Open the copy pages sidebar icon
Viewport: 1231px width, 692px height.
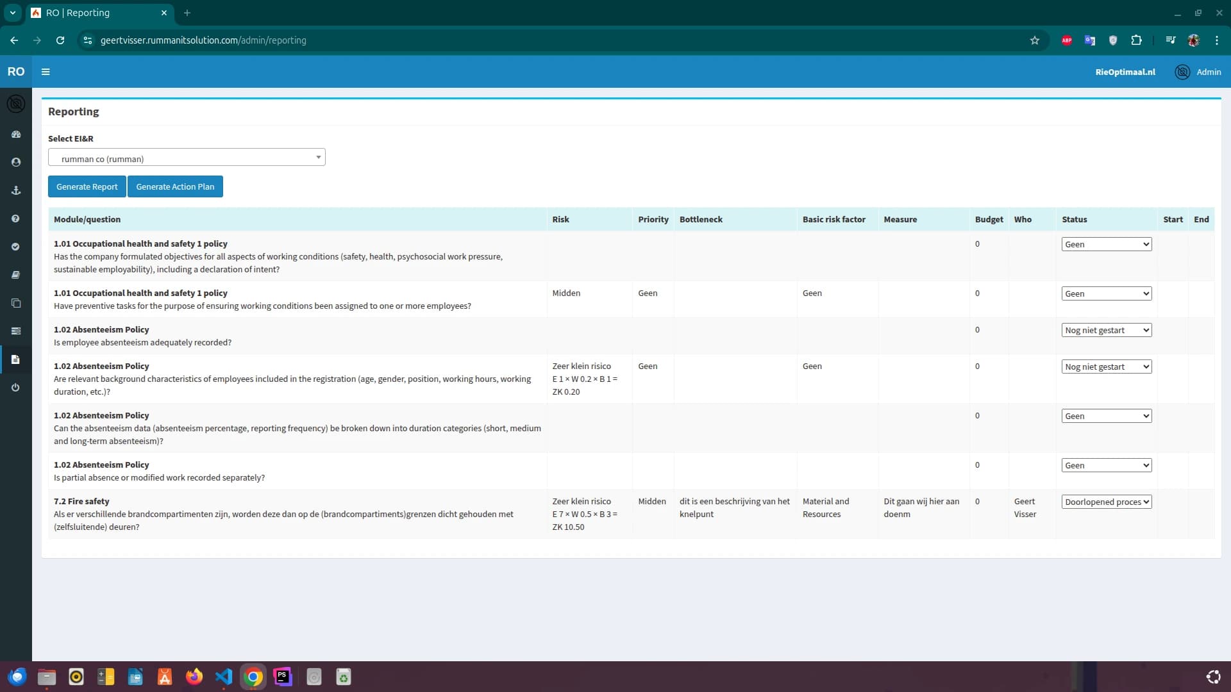(16, 303)
